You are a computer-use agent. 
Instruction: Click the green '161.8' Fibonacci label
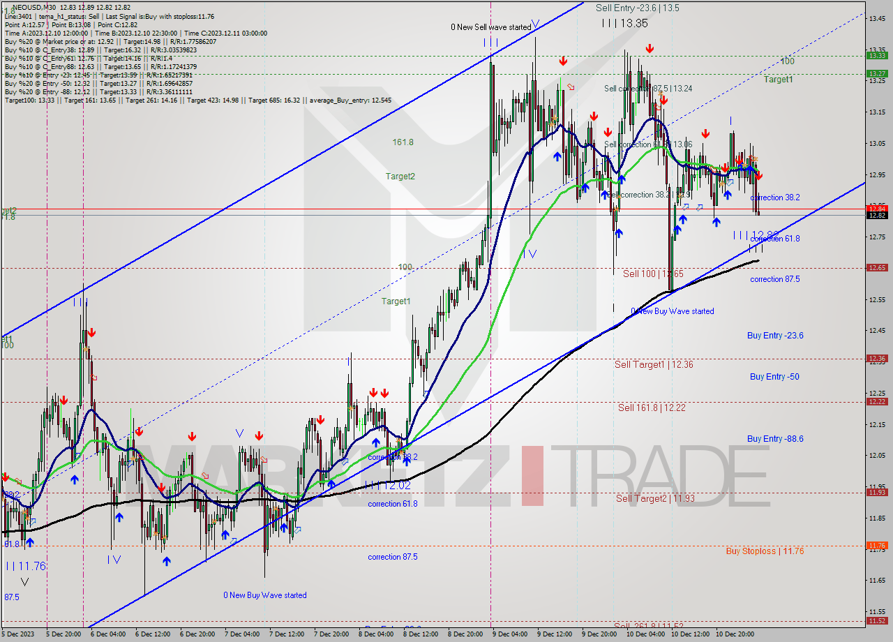click(x=403, y=142)
